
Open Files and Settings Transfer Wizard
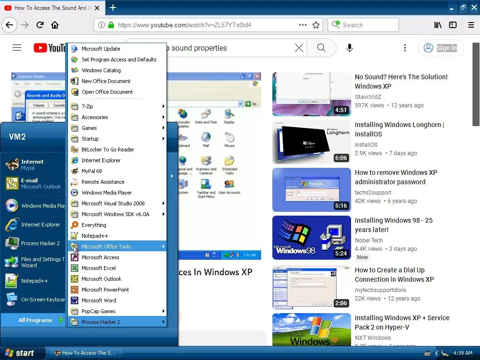coord(34,262)
